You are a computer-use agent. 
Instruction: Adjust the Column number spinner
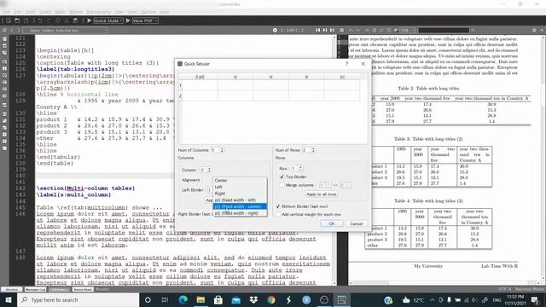(x=206, y=170)
